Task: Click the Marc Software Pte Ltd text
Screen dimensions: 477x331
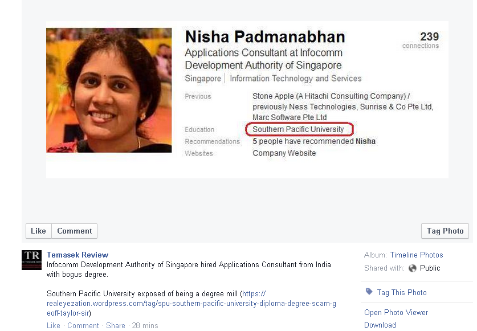Action: click(x=290, y=117)
